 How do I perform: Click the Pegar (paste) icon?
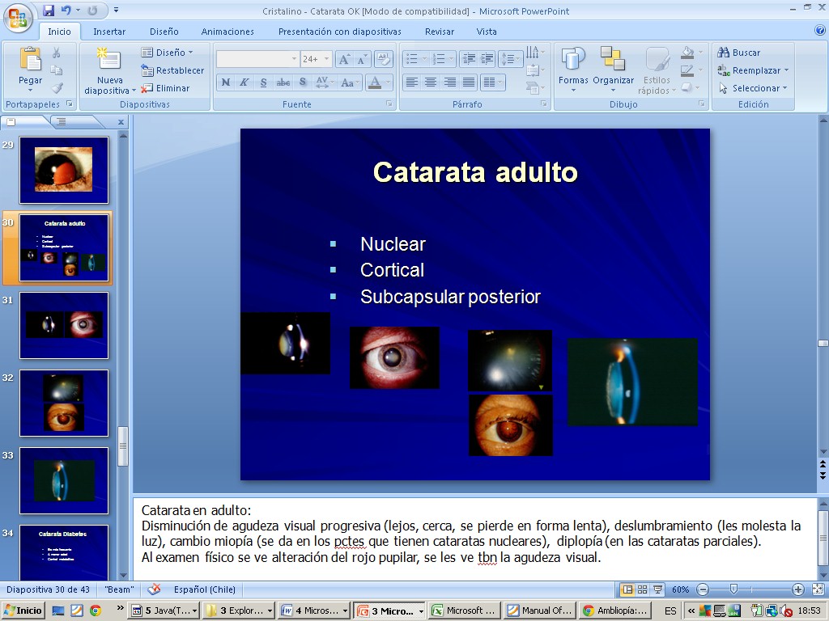coord(30,61)
